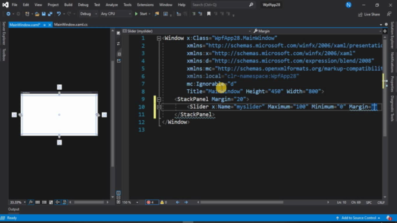Click the horizontal split icon
Image resolution: width=397 pixels, height=223 pixels.
(x=118, y=198)
